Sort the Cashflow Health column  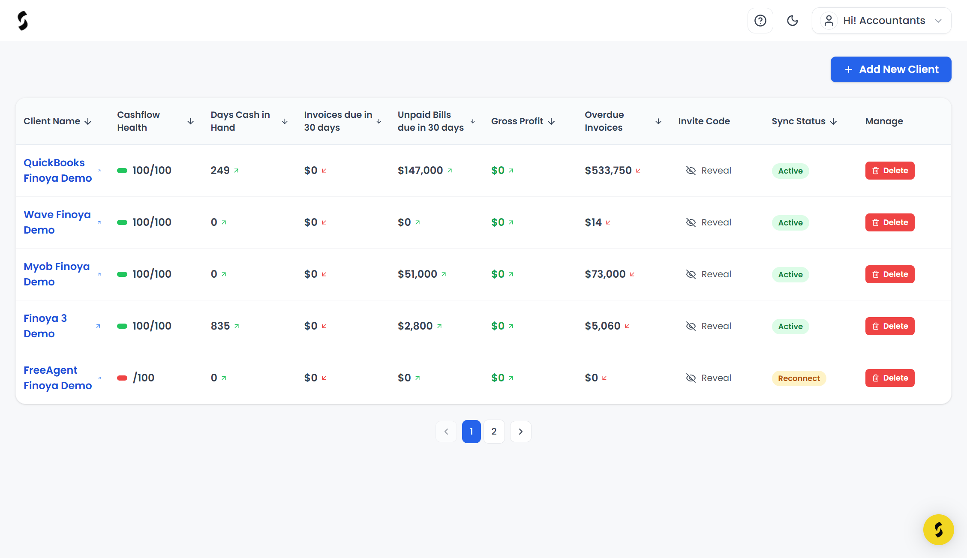click(x=191, y=121)
